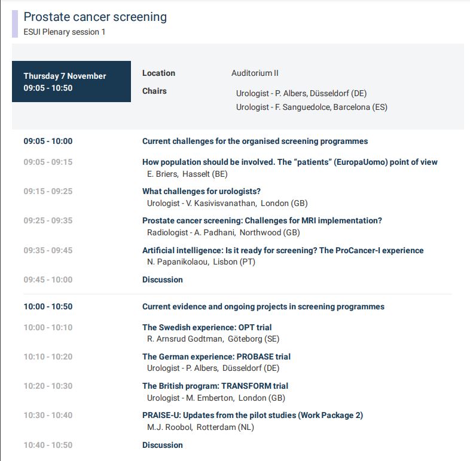Click speaker R. Arnsrud Godtman, Göteborg

pyautogui.click(x=213, y=339)
